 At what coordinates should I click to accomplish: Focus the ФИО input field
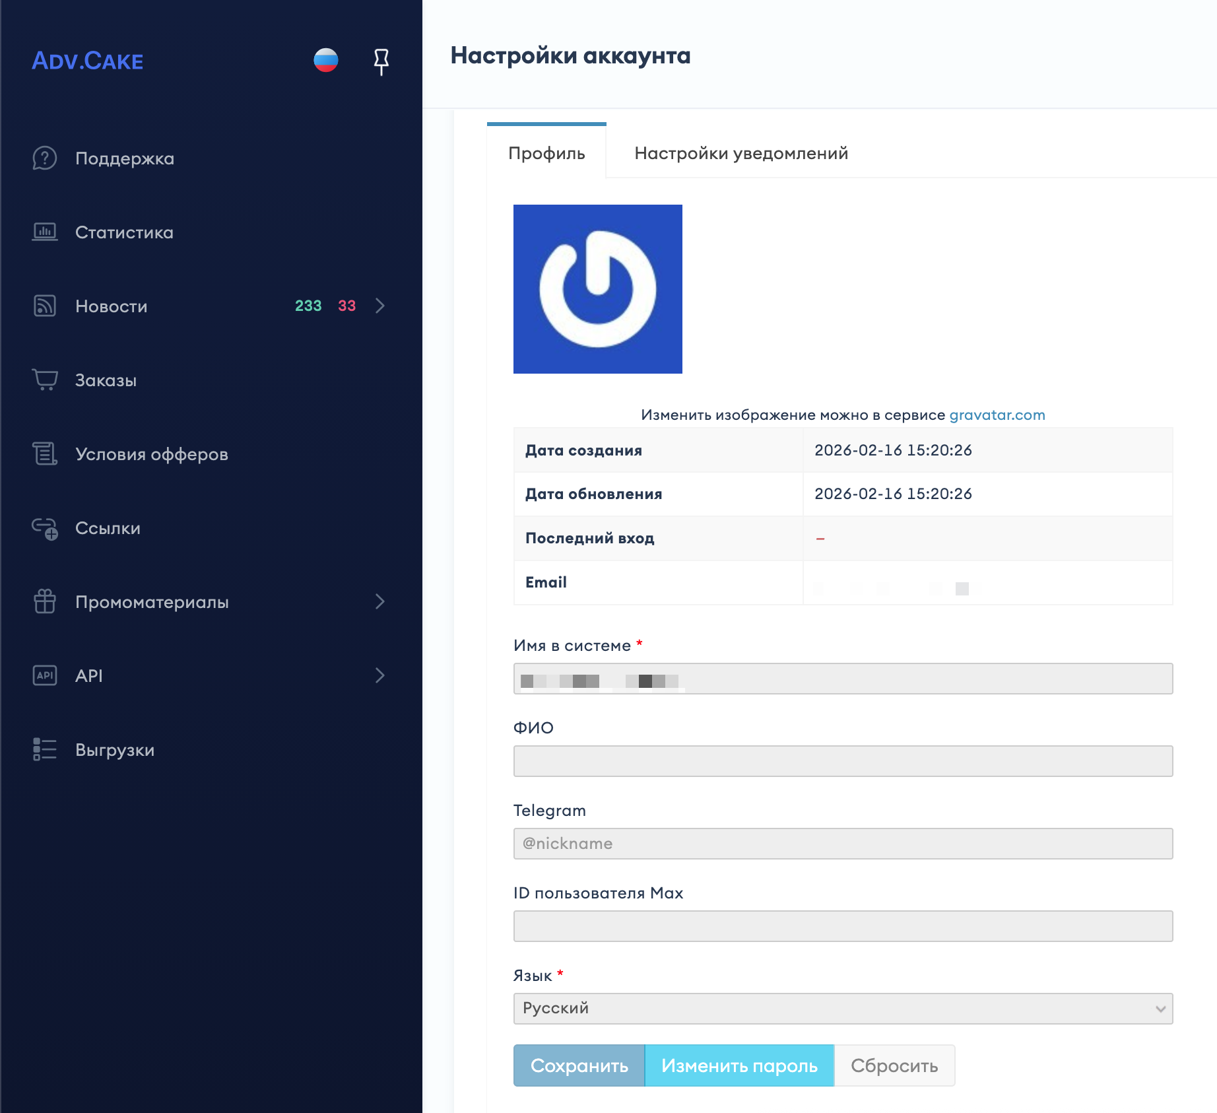coord(843,761)
